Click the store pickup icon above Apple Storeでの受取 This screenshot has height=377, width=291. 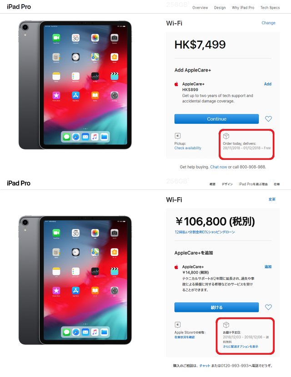pyautogui.click(x=178, y=325)
